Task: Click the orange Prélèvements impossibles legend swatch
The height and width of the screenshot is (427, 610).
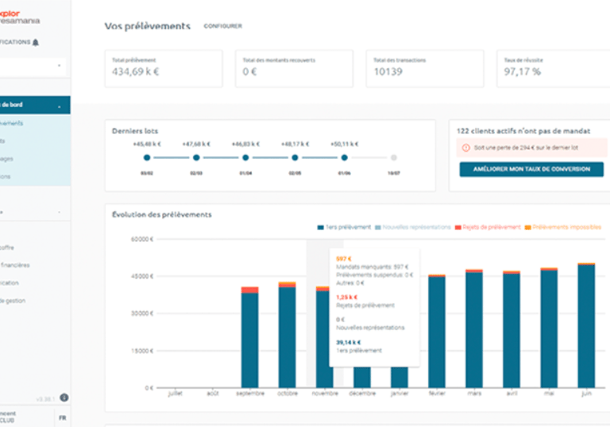Action: pos(528,228)
